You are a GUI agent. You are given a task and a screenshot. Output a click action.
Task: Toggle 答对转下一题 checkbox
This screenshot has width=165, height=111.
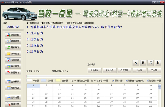(148, 81)
